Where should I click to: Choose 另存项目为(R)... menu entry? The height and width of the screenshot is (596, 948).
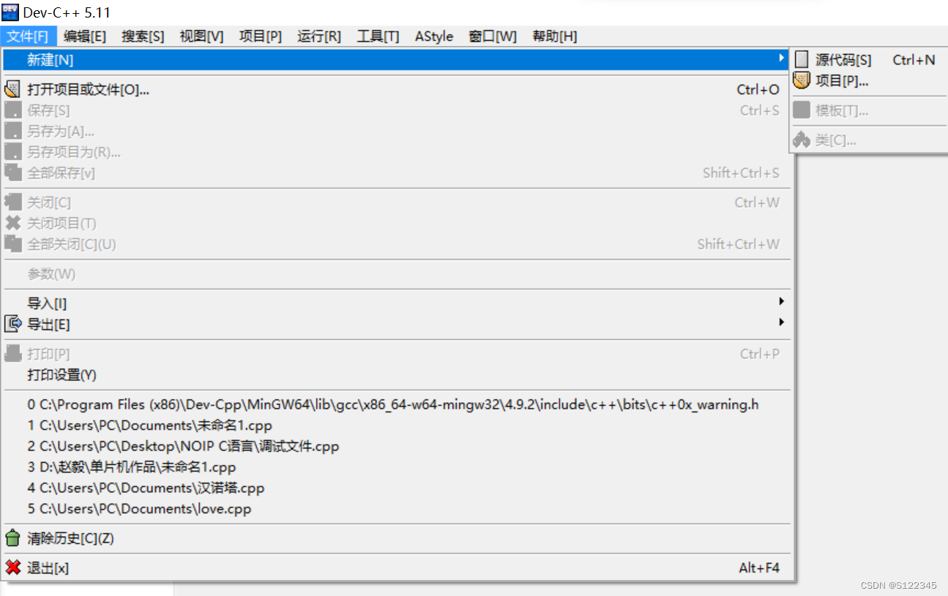click(x=396, y=152)
